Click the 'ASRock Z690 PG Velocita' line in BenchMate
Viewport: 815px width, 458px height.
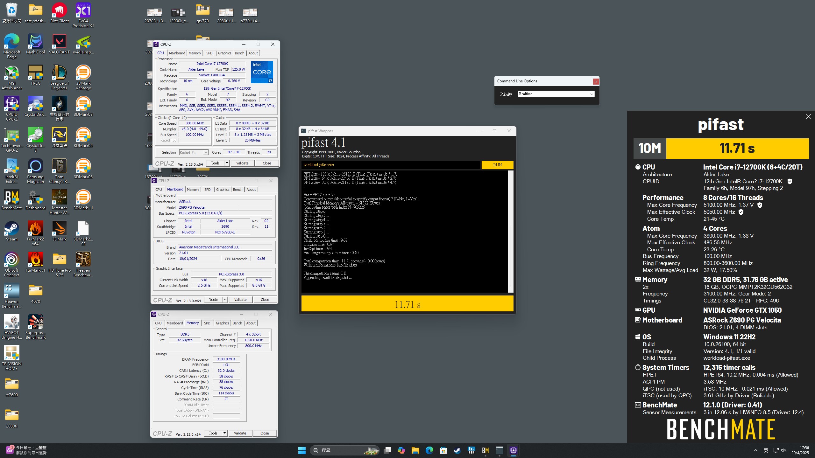click(742, 320)
